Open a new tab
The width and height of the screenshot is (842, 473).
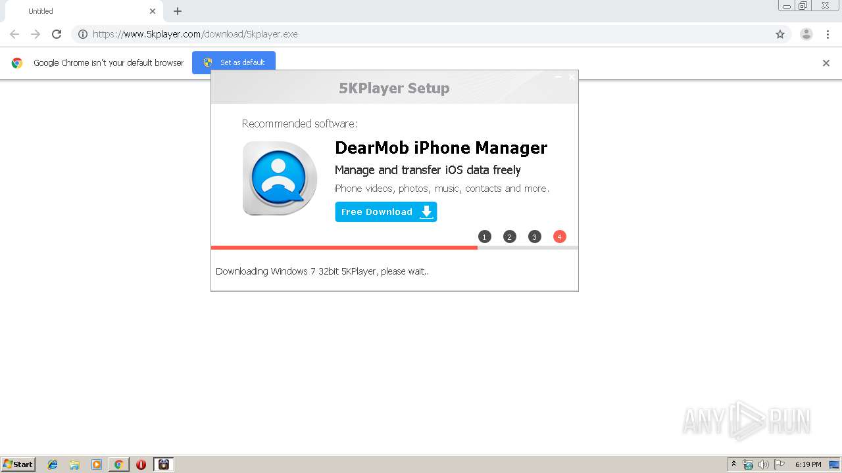pyautogui.click(x=178, y=11)
